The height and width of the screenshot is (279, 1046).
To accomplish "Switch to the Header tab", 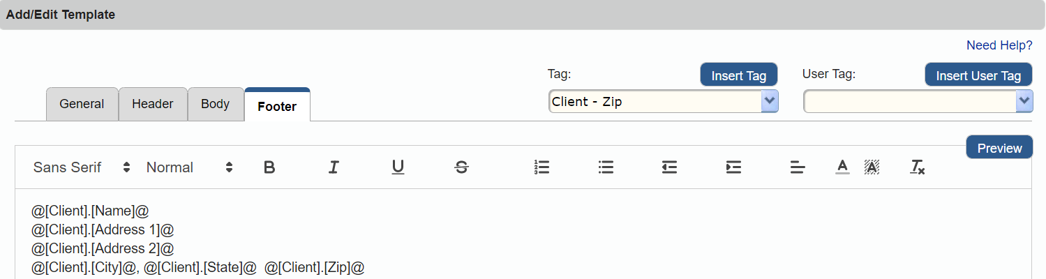I will point(153,104).
